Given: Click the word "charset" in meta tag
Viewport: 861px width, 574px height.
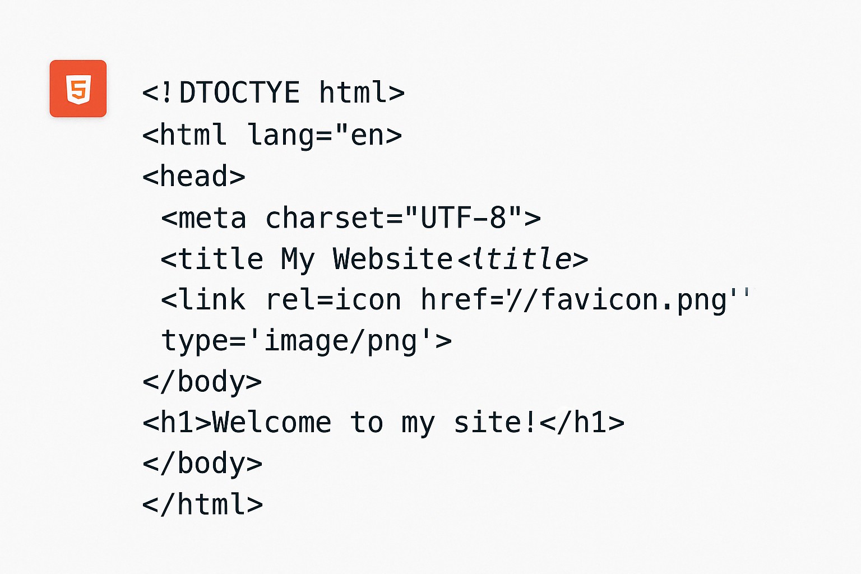Looking at the screenshot, I should point(325,217).
